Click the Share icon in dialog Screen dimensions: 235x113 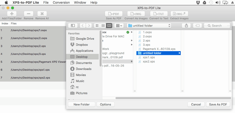(x=186, y=26)
